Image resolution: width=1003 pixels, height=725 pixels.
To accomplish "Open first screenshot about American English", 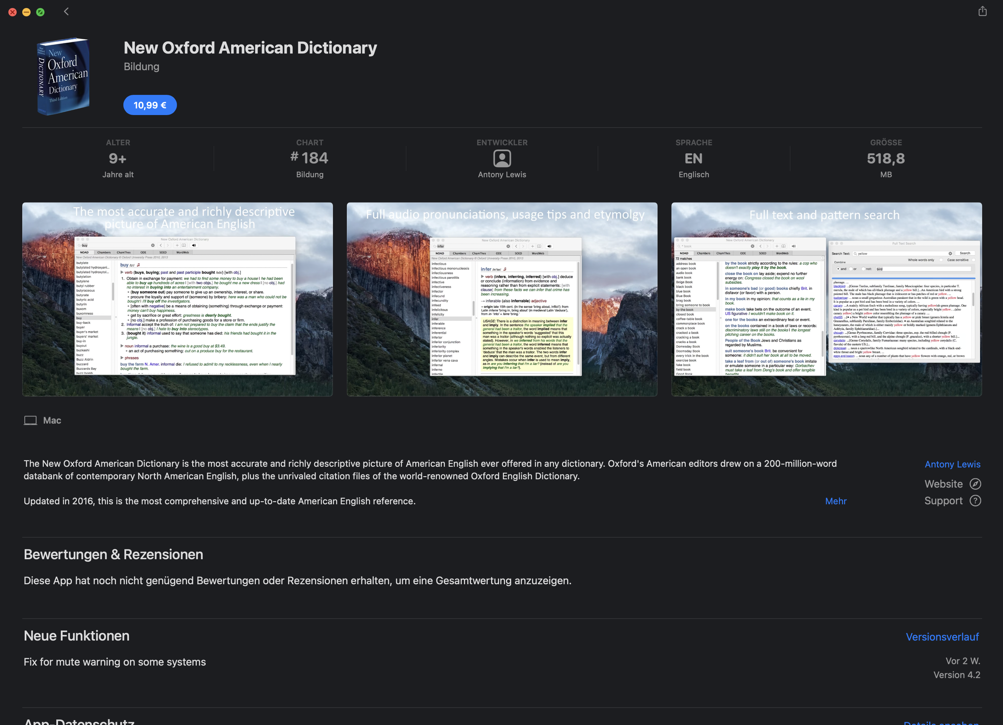I will (x=177, y=299).
